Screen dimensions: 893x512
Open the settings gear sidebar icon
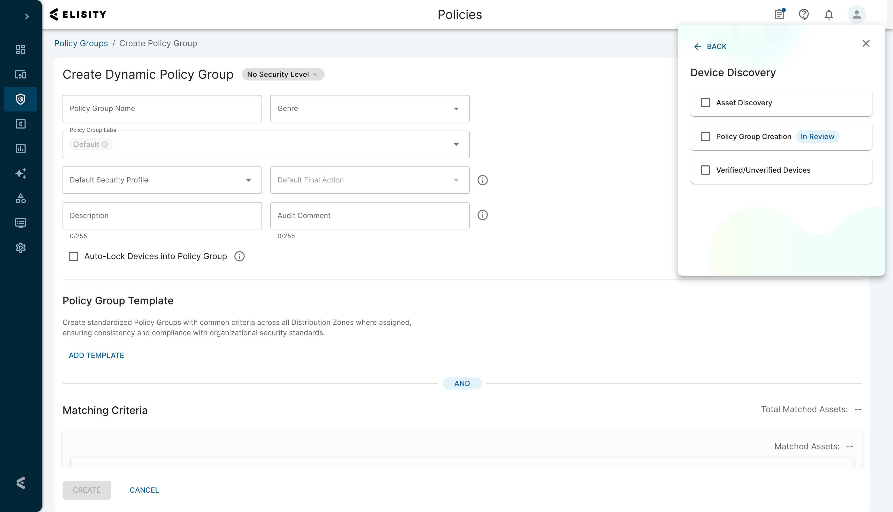[21, 247]
